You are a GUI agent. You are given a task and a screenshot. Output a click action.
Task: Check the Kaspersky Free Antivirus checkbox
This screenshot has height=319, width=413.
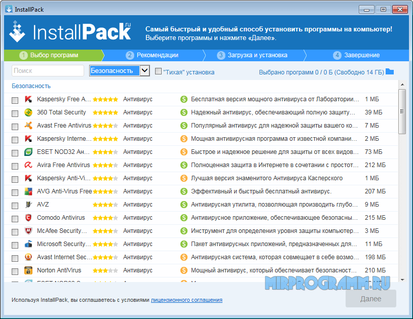click(15, 100)
